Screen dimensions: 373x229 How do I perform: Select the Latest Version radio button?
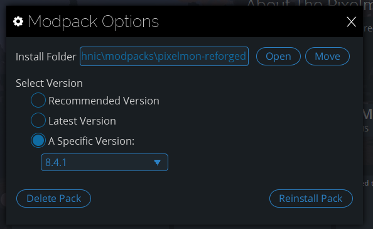tap(38, 120)
